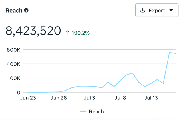Click the Export button label
183x120 pixels.
(x=157, y=11)
